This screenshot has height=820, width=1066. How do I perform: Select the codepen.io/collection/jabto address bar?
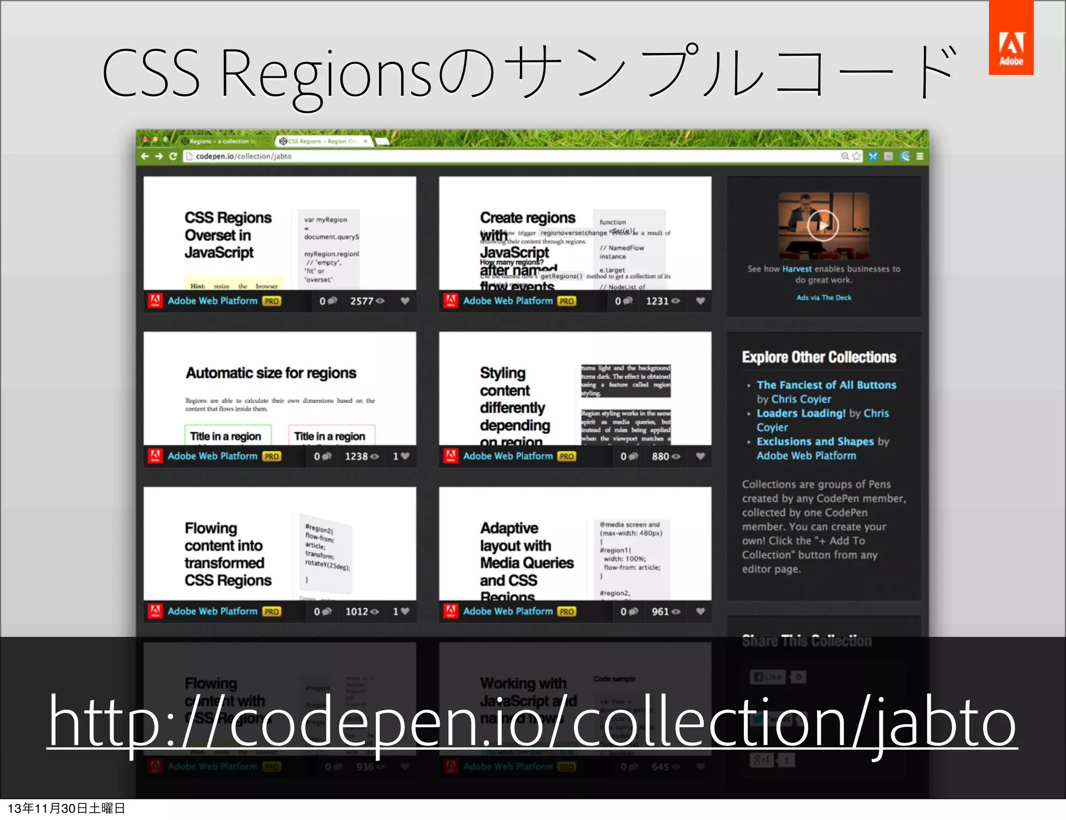click(523, 156)
